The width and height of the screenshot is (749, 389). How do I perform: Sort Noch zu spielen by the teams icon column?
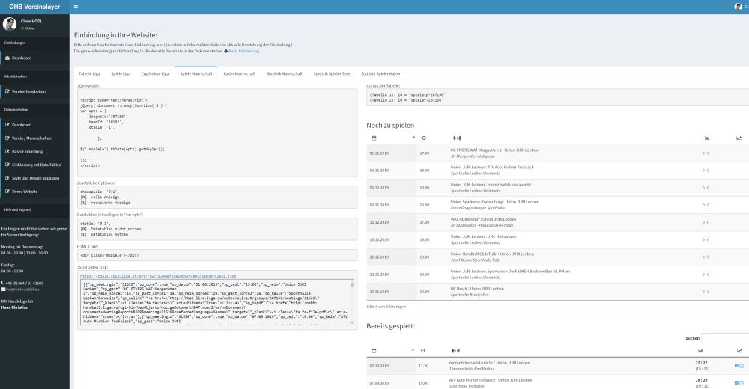click(x=457, y=138)
